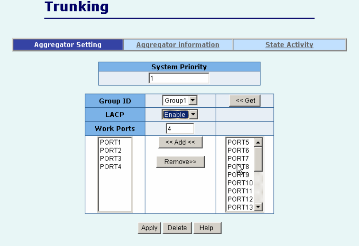Image resolution: width=359 pixels, height=246 pixels.
Task: Select PORT5 in the right list
Action: point(238,142)
